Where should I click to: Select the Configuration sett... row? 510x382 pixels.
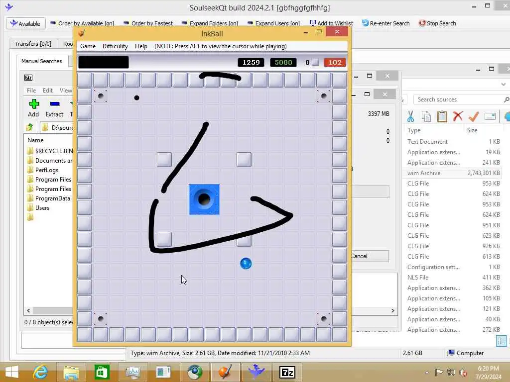(x=453, y=267)
